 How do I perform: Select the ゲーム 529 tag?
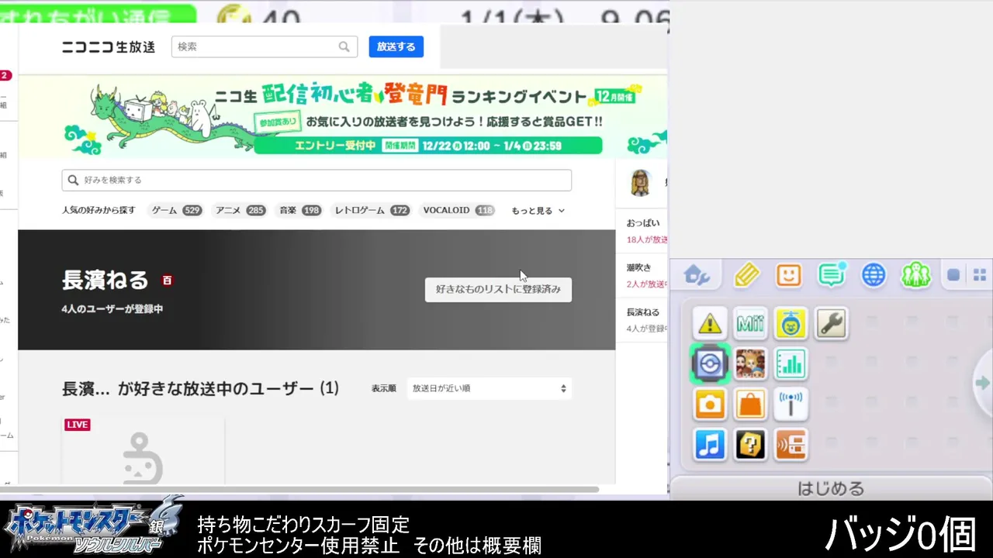175,210
